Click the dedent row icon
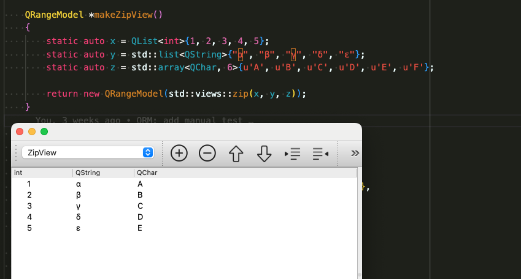This screenshot has height=279, width=521. pos(320,154)
